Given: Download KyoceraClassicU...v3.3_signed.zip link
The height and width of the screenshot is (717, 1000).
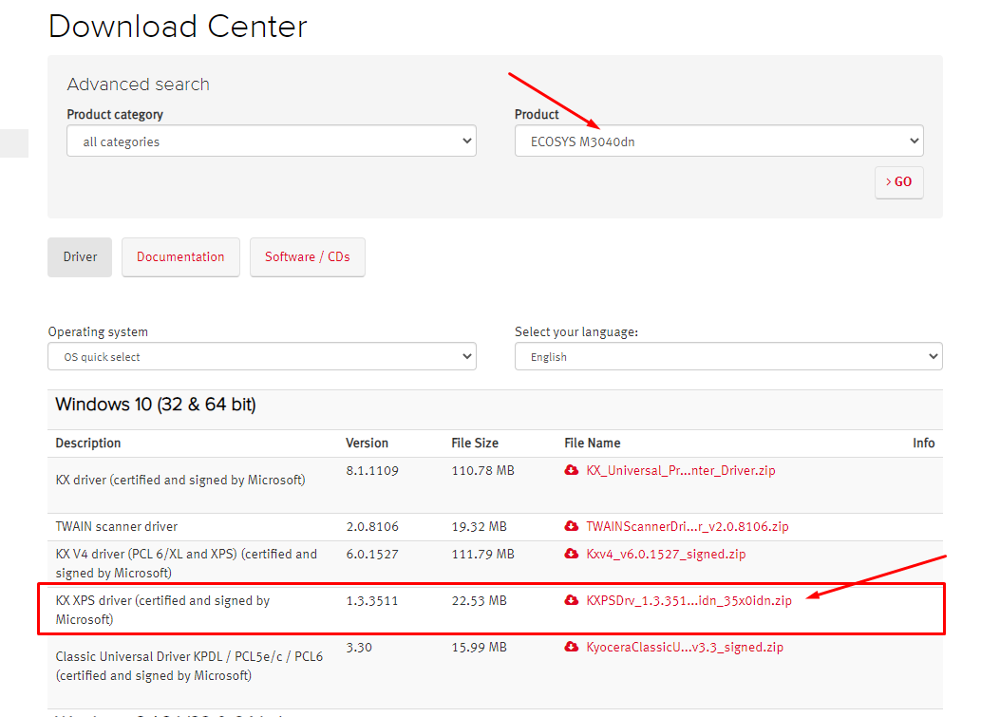Looking at the screenshot, I should [x=685, y=648].
